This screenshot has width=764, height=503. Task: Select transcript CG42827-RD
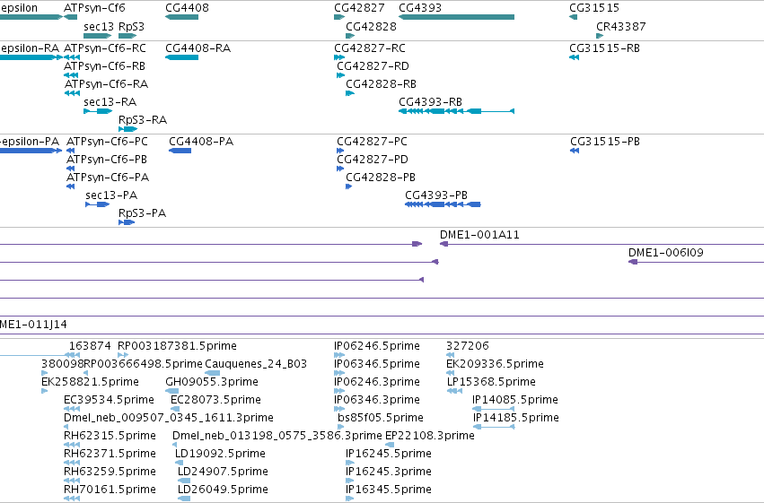373,66
